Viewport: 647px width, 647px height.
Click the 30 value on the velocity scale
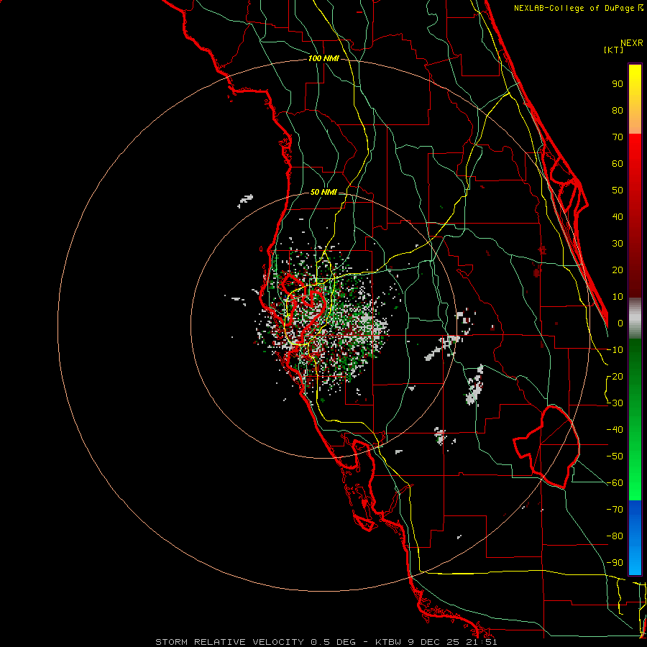click(x=618, y=244)
